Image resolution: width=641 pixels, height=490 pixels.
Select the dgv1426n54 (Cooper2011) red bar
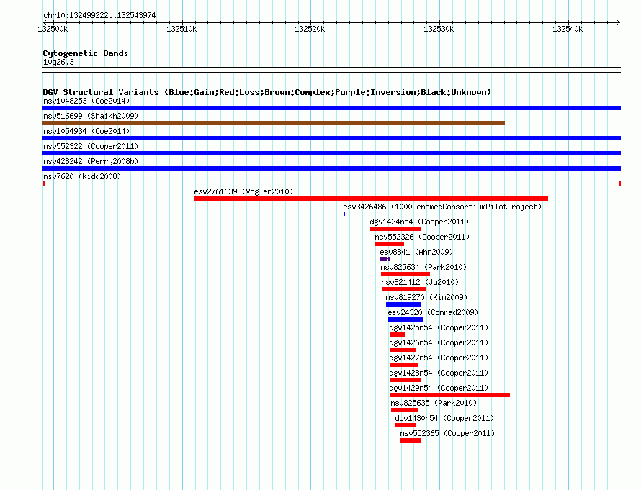coord(403,350)
